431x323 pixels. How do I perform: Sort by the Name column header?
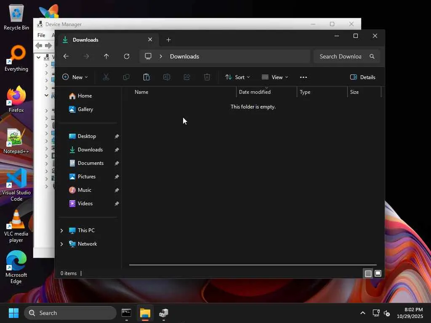[182, 92]
